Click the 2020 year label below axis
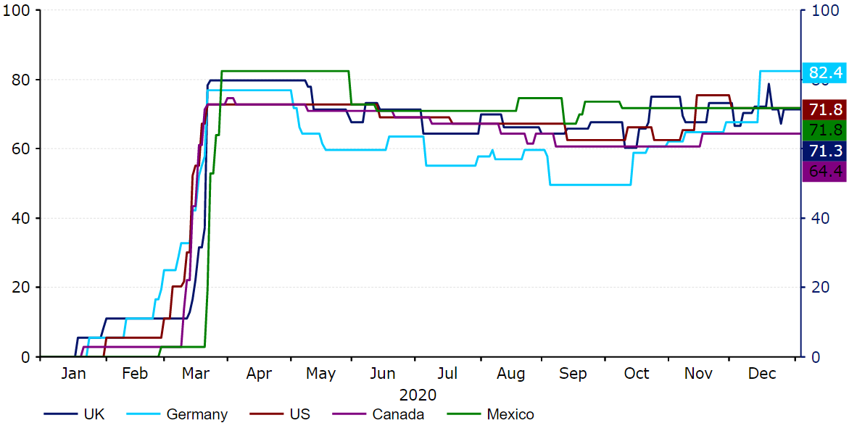849x423 pixels. (x=418, y=395)
